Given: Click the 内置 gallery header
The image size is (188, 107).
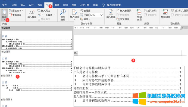Looking at the screenshot, I should click(x=37, y=24).
